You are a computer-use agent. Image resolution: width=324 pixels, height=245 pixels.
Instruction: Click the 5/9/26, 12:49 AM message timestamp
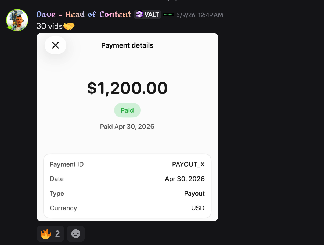[x=200, y=15]
